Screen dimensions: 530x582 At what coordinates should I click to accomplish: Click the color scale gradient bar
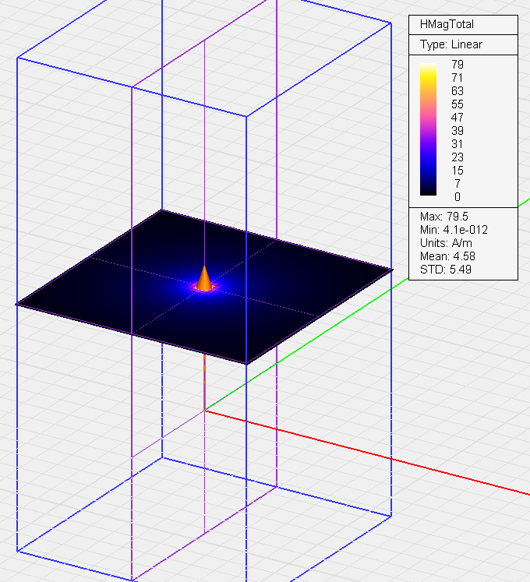(428, 129)
